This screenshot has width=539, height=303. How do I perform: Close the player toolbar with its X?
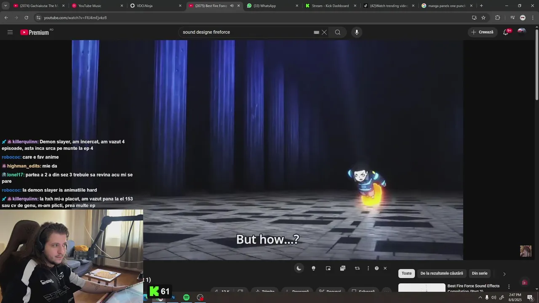coord(385,268)
